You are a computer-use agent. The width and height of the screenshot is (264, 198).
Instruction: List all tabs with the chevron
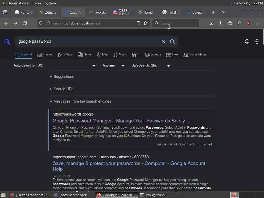224,12
